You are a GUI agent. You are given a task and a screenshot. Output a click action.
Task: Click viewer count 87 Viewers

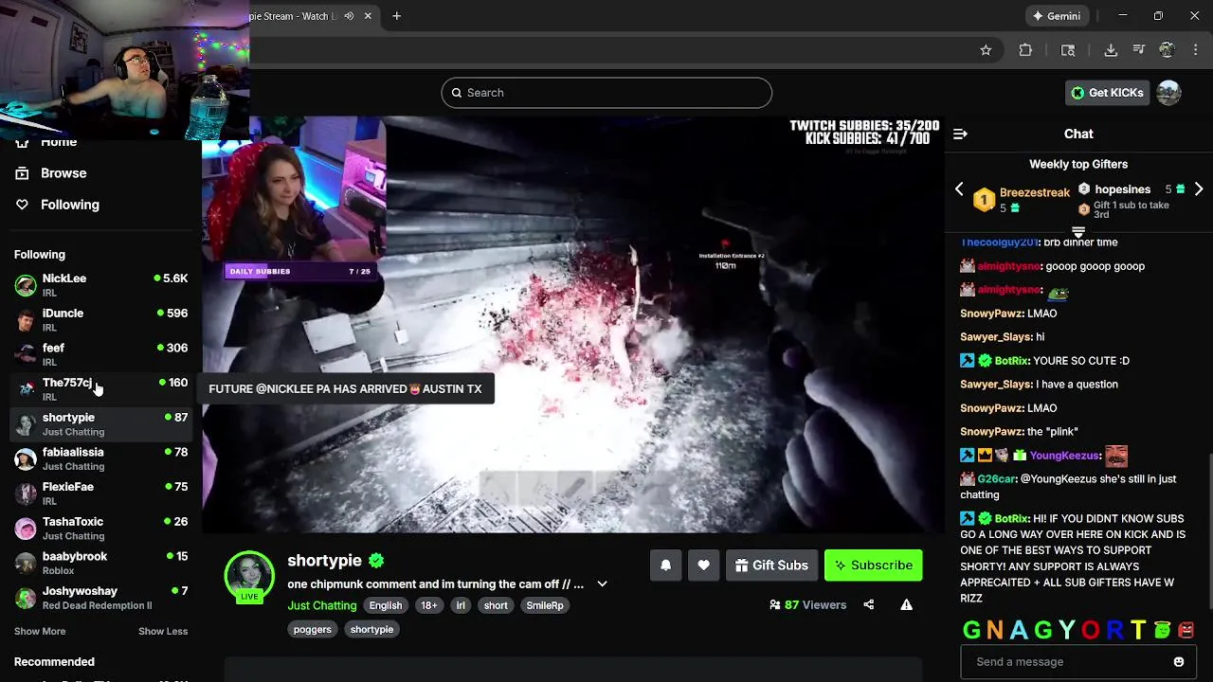point(807,604)
